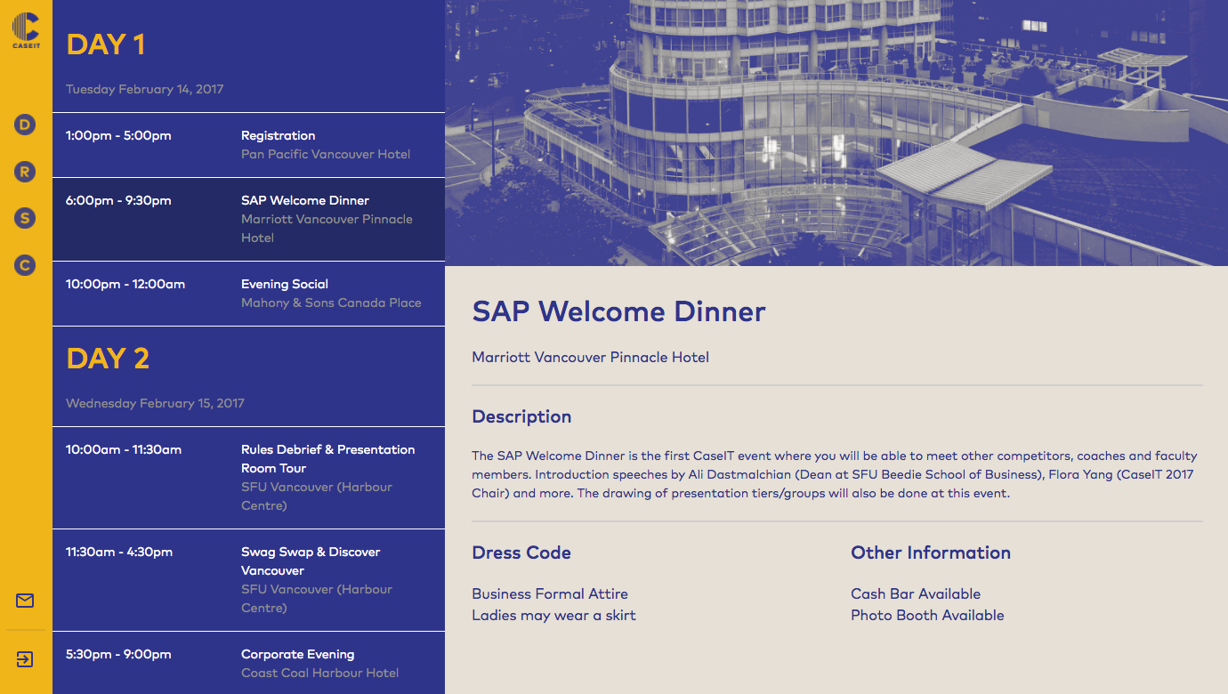Select the Registration schedule entry
This screenshot has width=1228, height=694.
[x=248, y=145]
